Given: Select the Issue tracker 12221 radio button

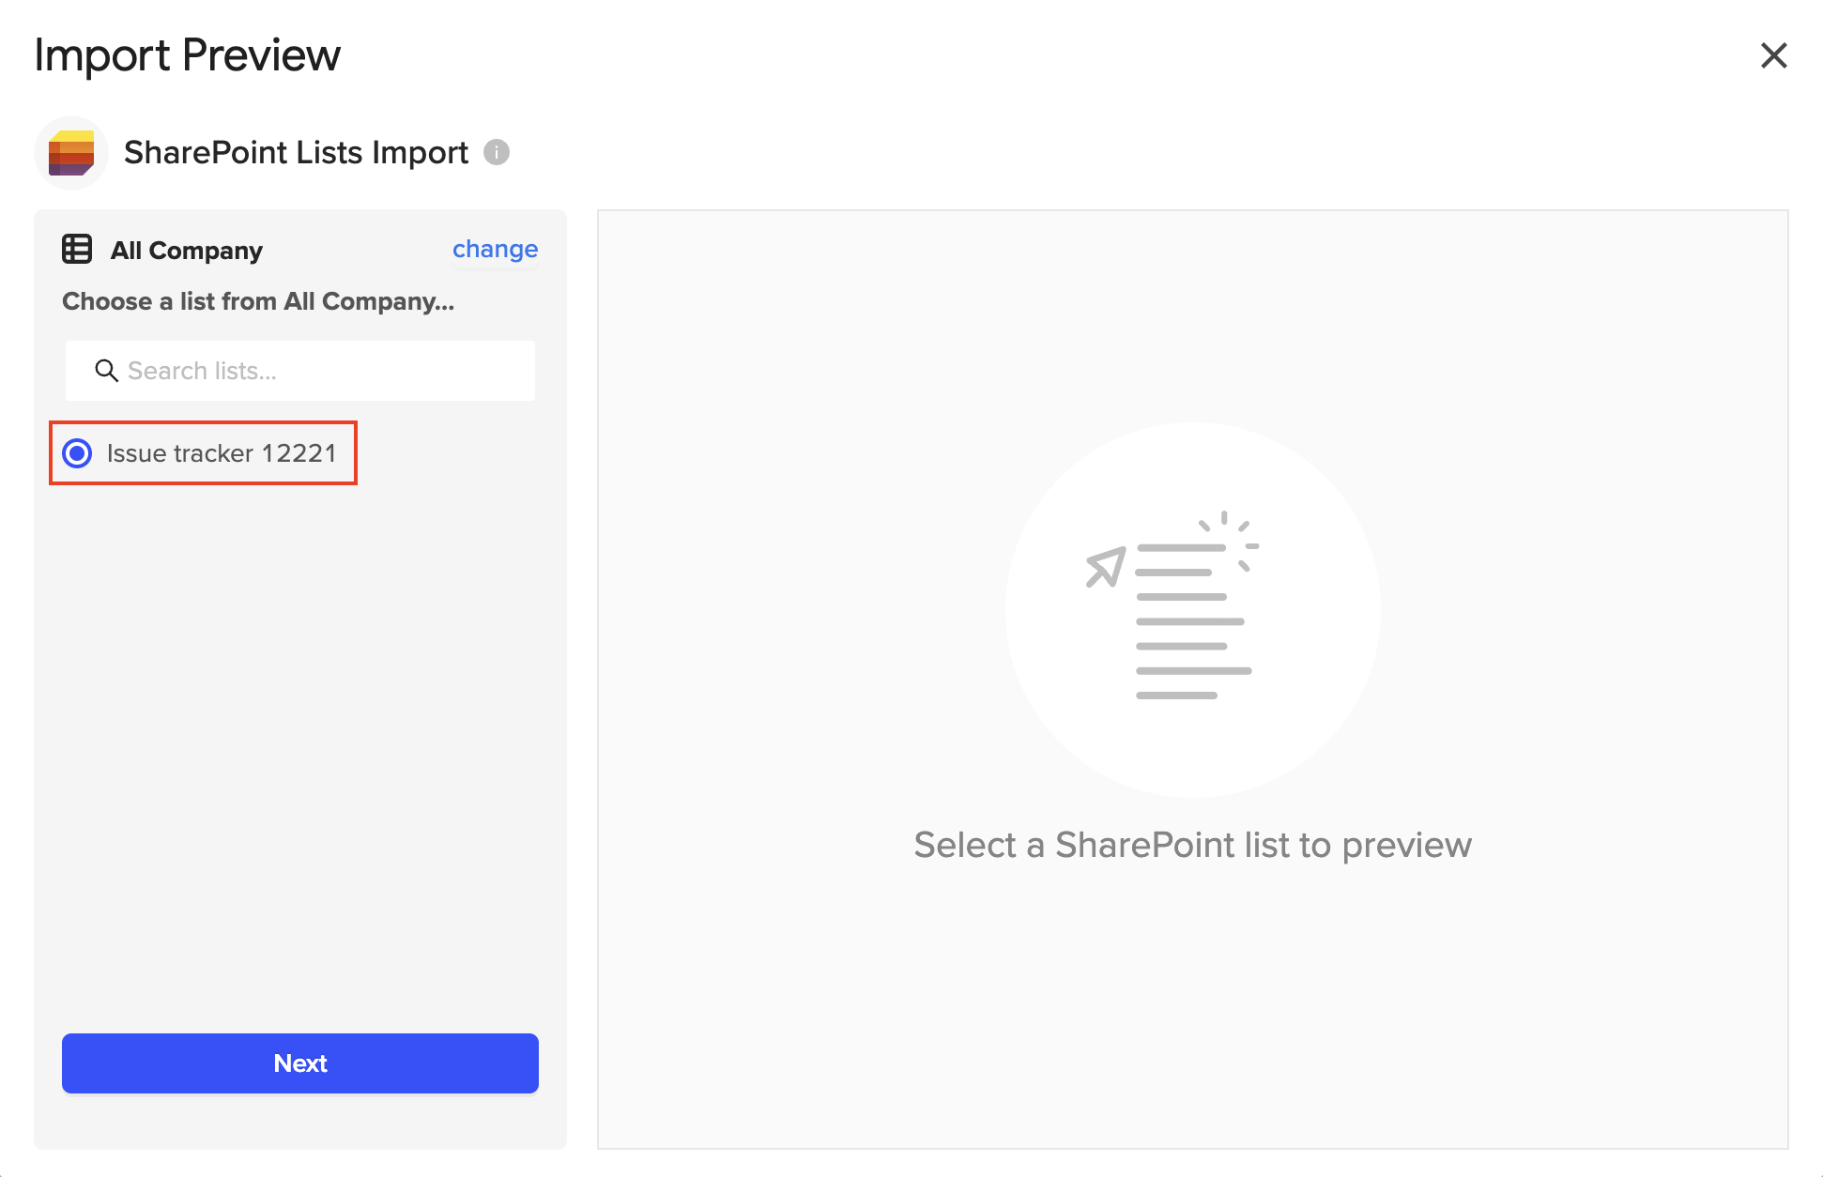Looking at the screenshot, I should click(x=77, y=453).
